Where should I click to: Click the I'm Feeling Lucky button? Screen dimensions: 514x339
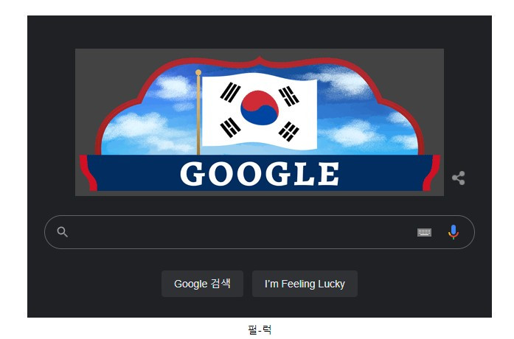305,284
